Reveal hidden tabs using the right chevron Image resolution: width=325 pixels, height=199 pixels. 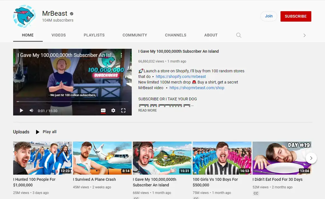pos(304,35)
